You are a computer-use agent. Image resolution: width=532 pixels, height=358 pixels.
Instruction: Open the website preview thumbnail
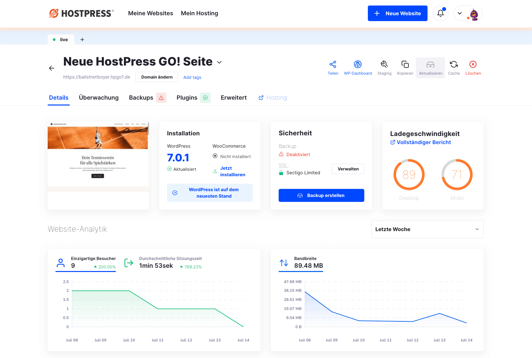[98, 157]
